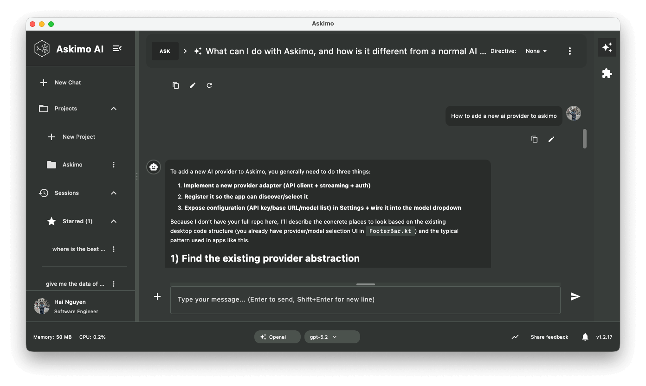Open notifications with the bell icon
Viewport: 646px width, 386px height.
[585, 337]
